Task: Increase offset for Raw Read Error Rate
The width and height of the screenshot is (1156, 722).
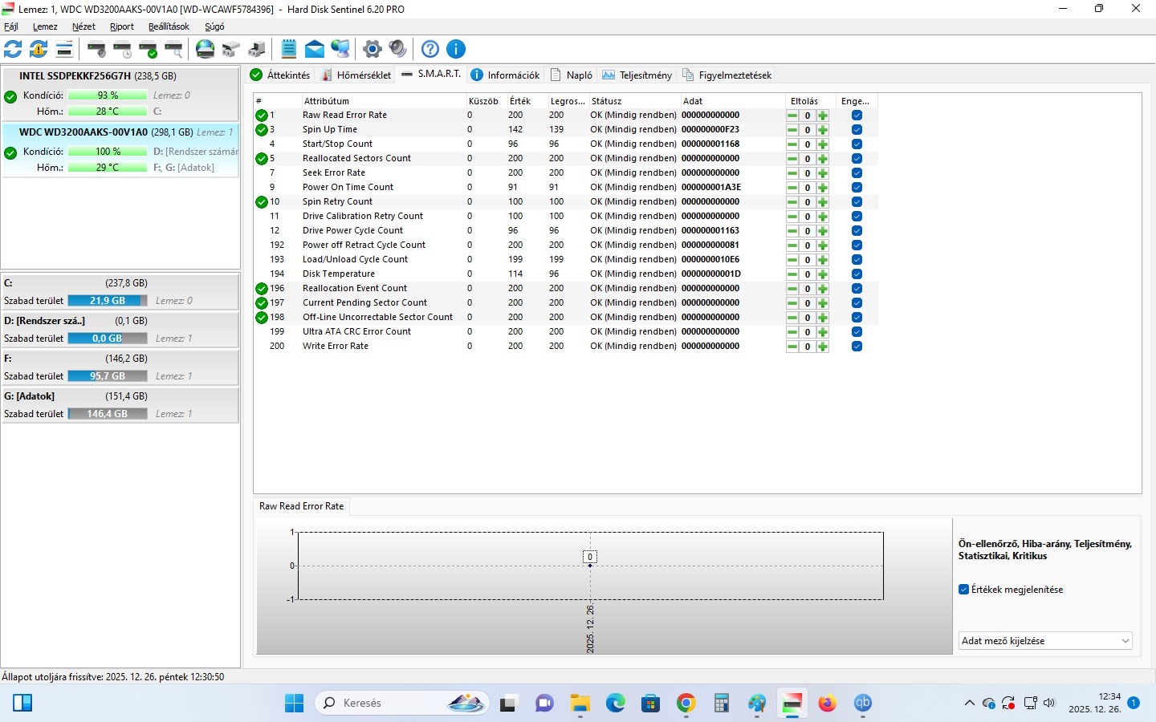Action: pyautogui.click(x=823, y=116)
